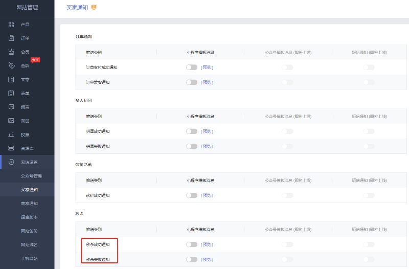409x269 pixels.
Task: Open the 会员 crown icon
Action: click(11, 52)
